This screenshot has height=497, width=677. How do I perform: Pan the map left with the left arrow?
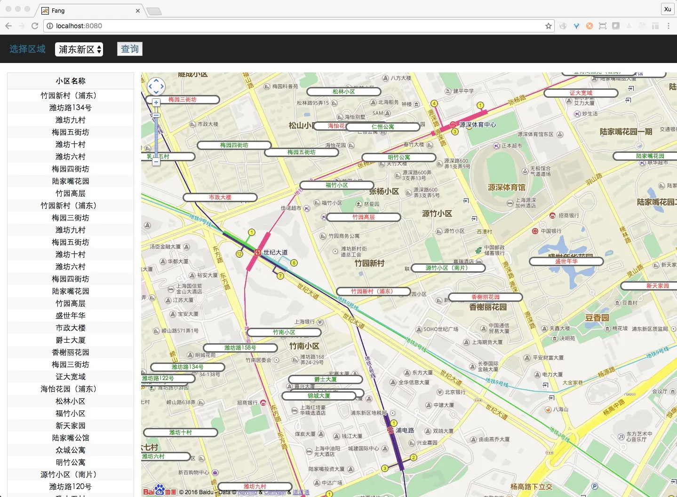[151, 87]
